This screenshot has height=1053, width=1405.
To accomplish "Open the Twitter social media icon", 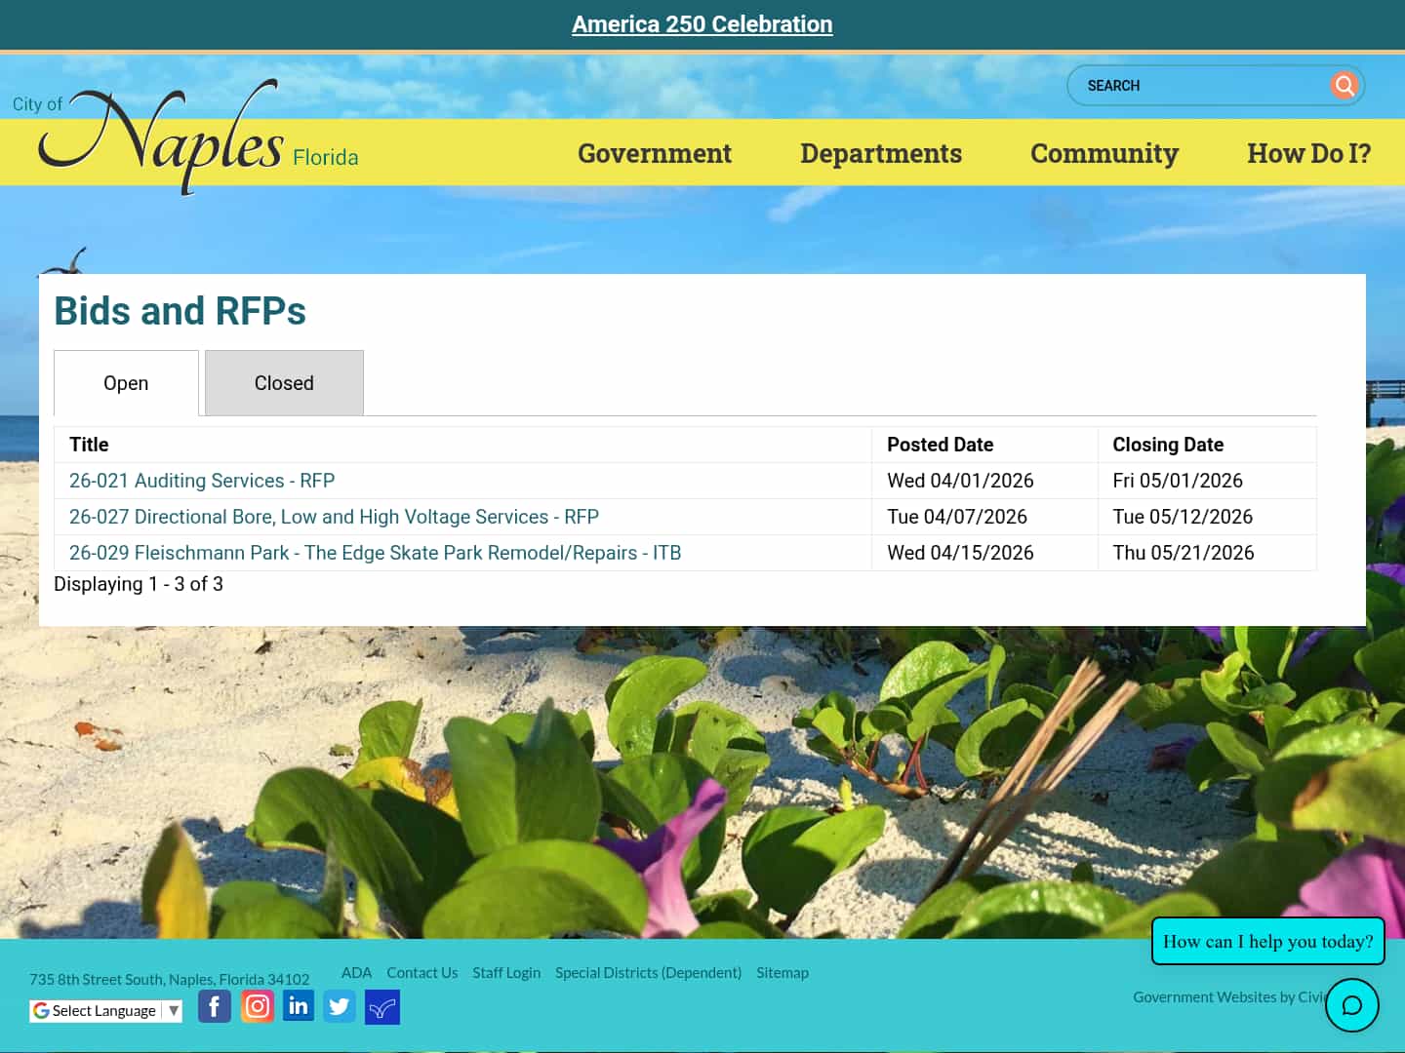I will click(340, 1005).
